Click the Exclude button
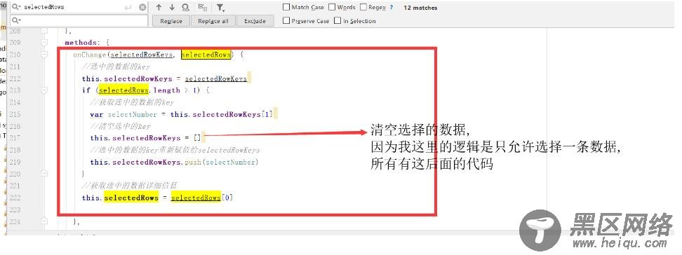The height and width of the screenshot is (255, 682). [x=255, y=21]
